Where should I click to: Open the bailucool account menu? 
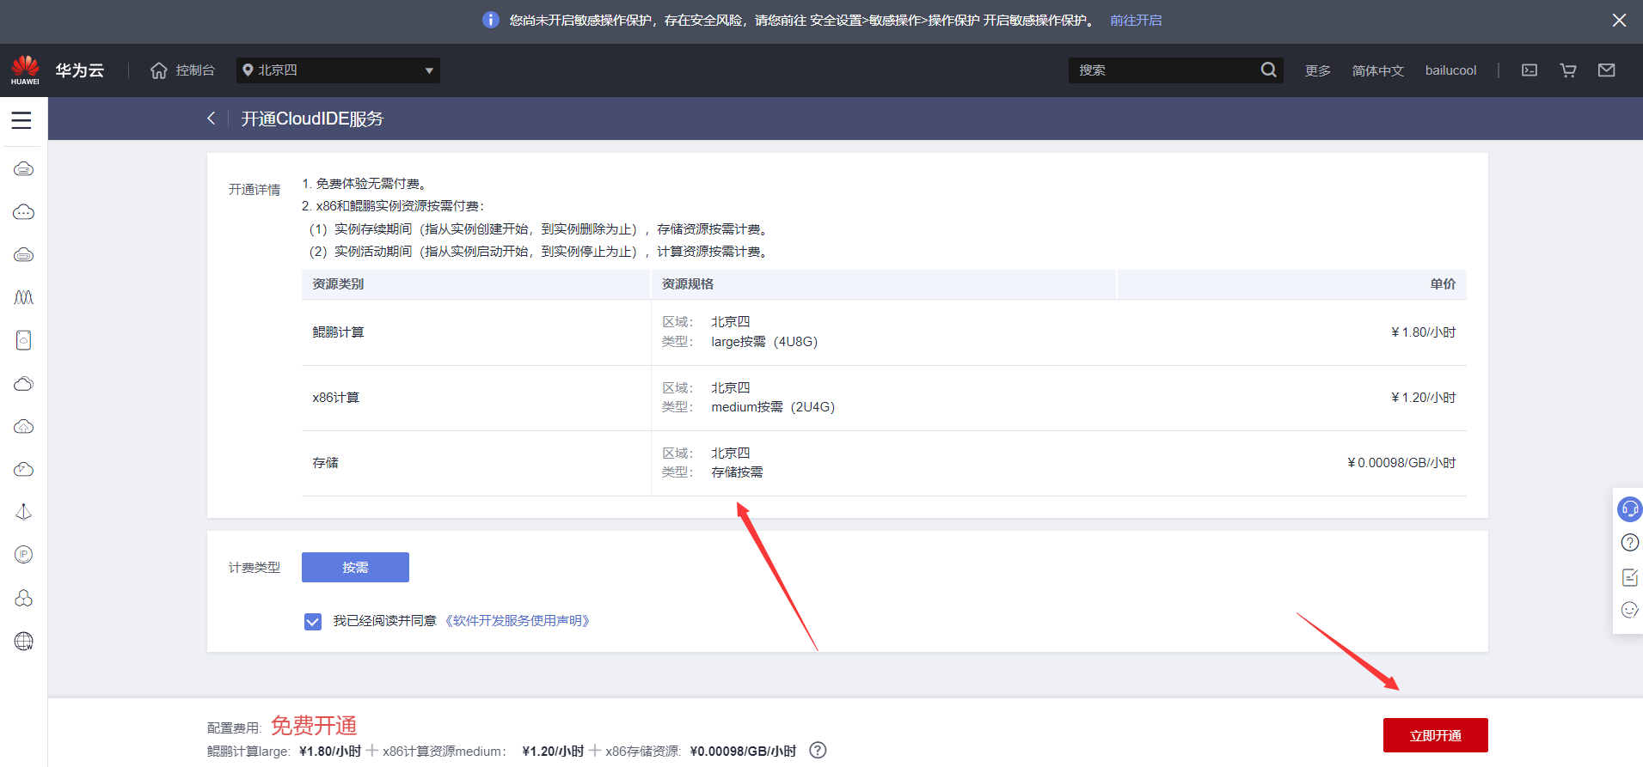(x=1450, y=70)
